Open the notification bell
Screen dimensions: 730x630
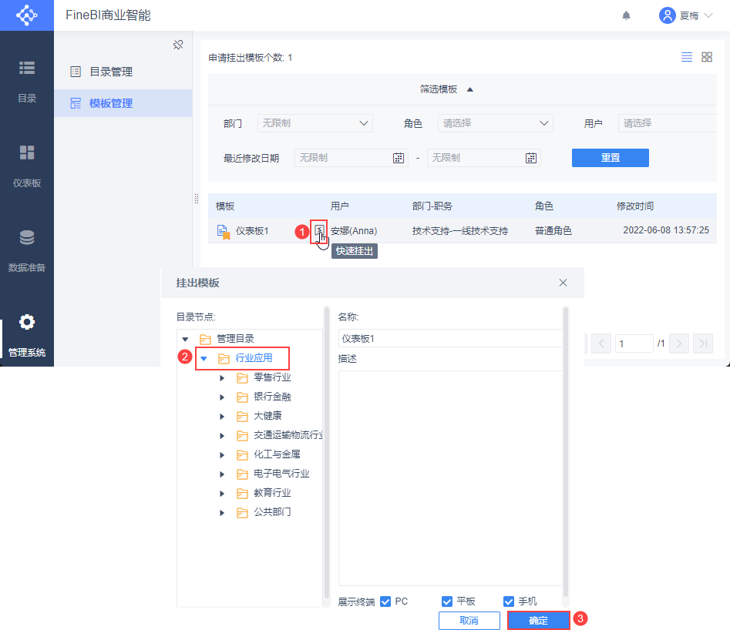[626, 16]
